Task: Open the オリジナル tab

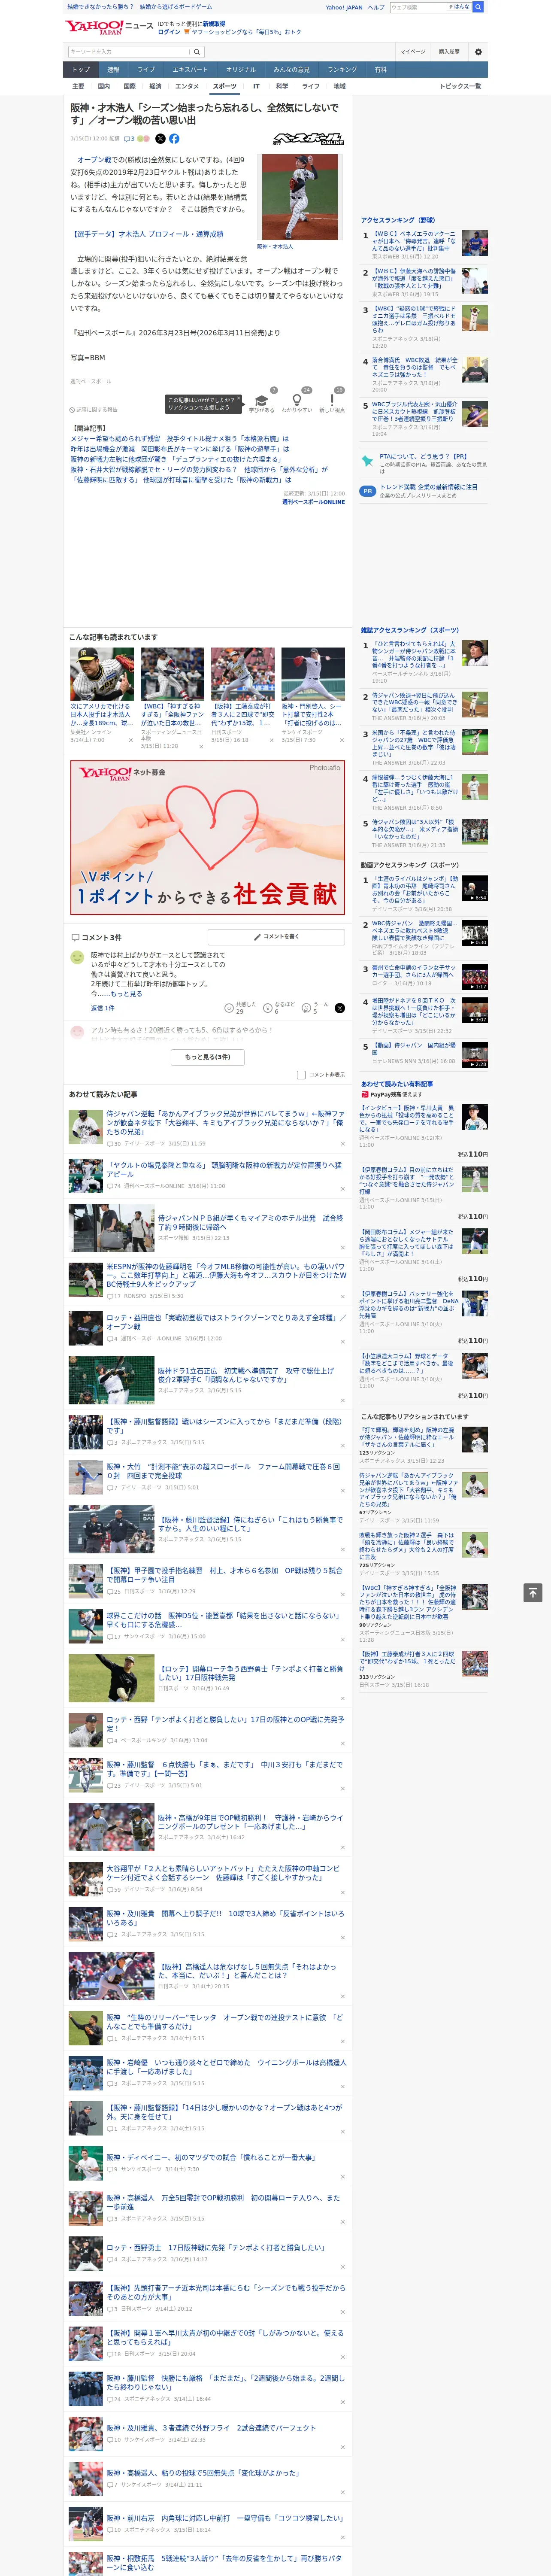Action: (241, 70)
